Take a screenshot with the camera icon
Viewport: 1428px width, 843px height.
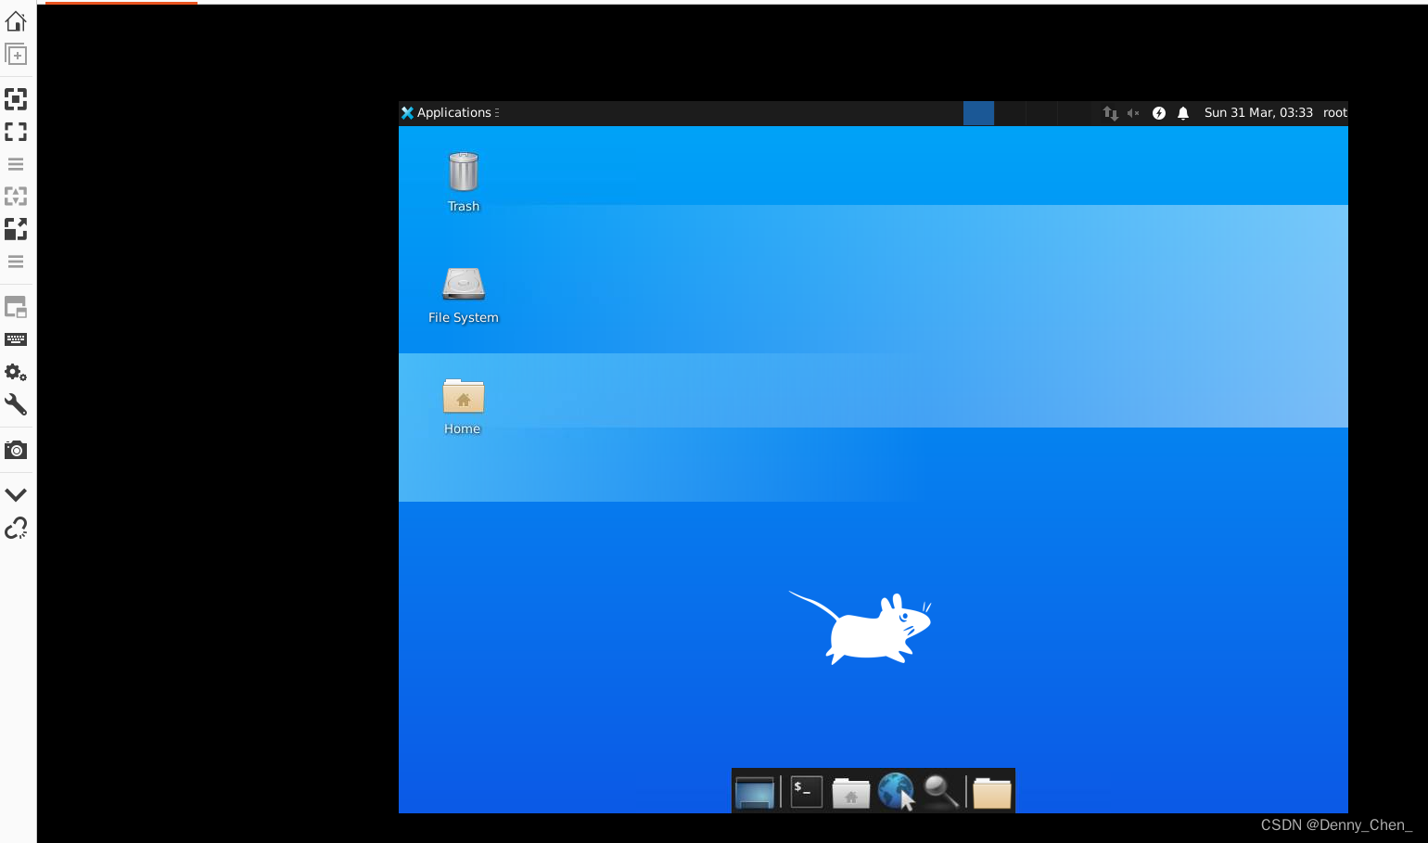pos(16,450)
